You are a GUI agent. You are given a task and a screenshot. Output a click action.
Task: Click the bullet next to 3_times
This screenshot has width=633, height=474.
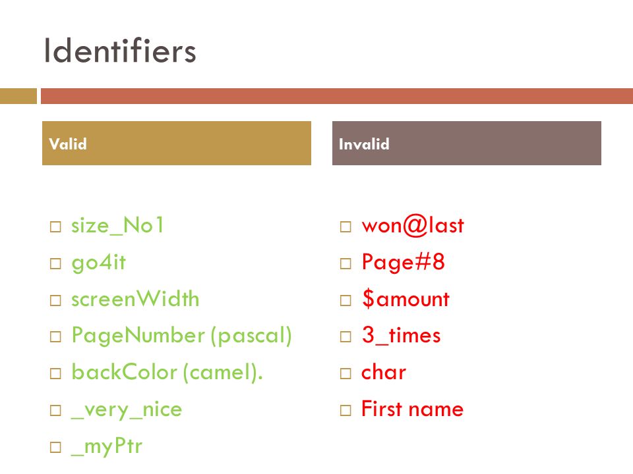[x=346, y=336]
